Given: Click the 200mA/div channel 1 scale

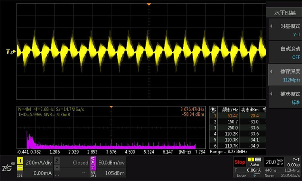Looking at the screenshot, I should [38, 162].
